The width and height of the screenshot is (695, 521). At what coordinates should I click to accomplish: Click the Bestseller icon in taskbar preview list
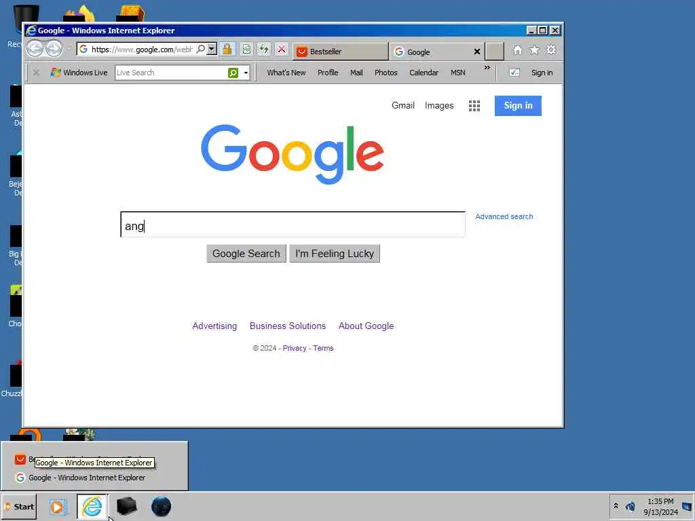click(20, 459)
